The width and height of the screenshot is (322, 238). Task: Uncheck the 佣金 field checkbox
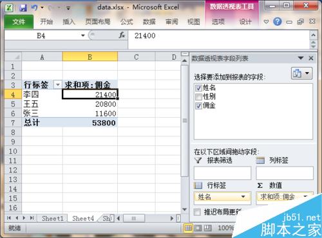click(x=198, y=105)
